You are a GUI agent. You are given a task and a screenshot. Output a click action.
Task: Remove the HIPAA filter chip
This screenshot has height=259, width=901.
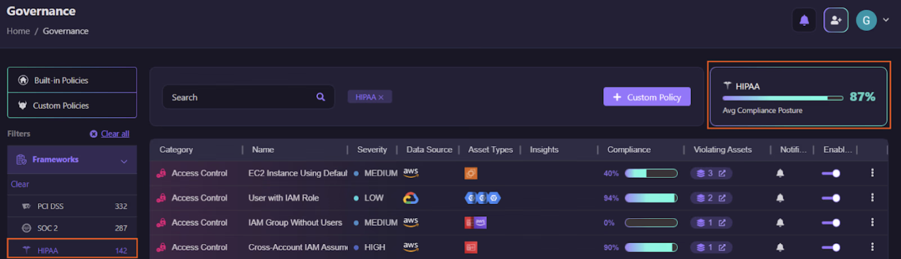pyautogui.click(x=381, y=97)
